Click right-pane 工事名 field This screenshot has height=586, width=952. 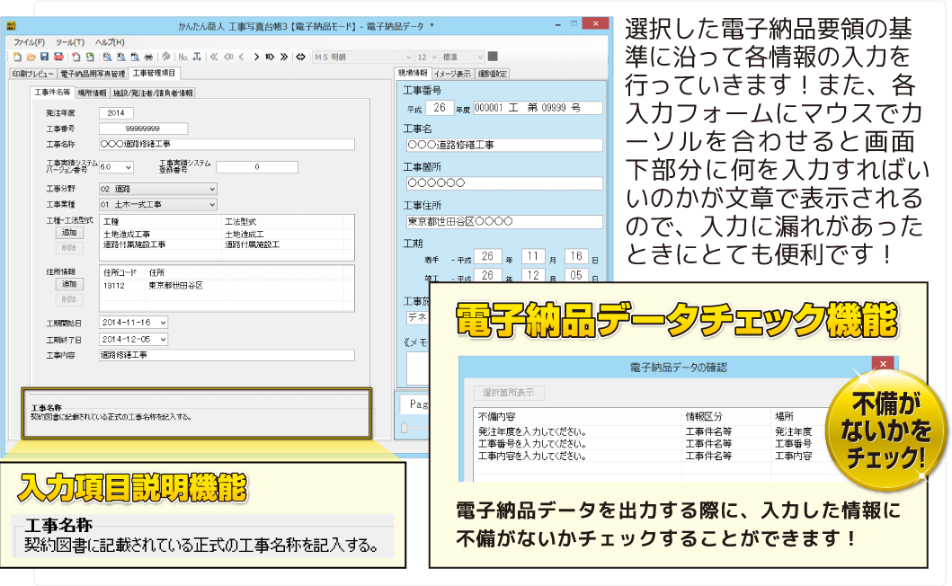tap(504, 145)
